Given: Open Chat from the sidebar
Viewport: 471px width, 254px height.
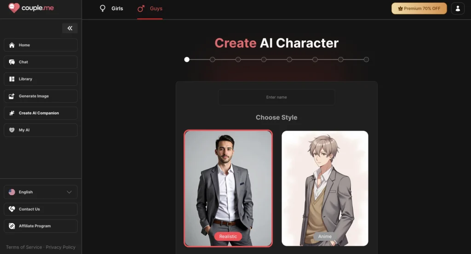Looking at the screenshot, I should pos(40,62).
